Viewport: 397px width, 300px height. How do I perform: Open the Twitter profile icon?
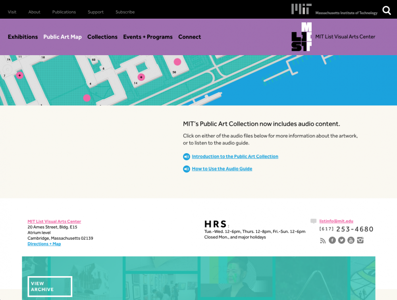[x=341, y=240]
